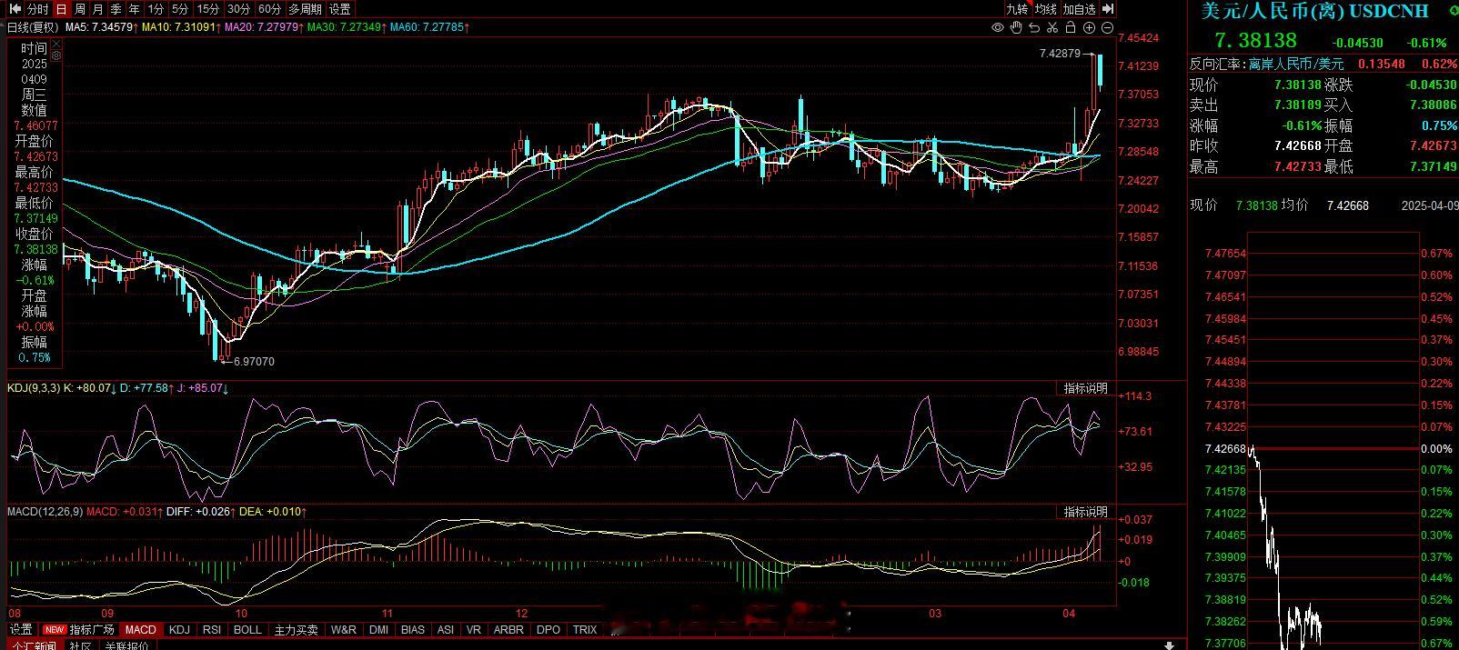This screenshot has height=650, width=1459.
Task: Select the 年 yearly period
Action: [135, 9]
